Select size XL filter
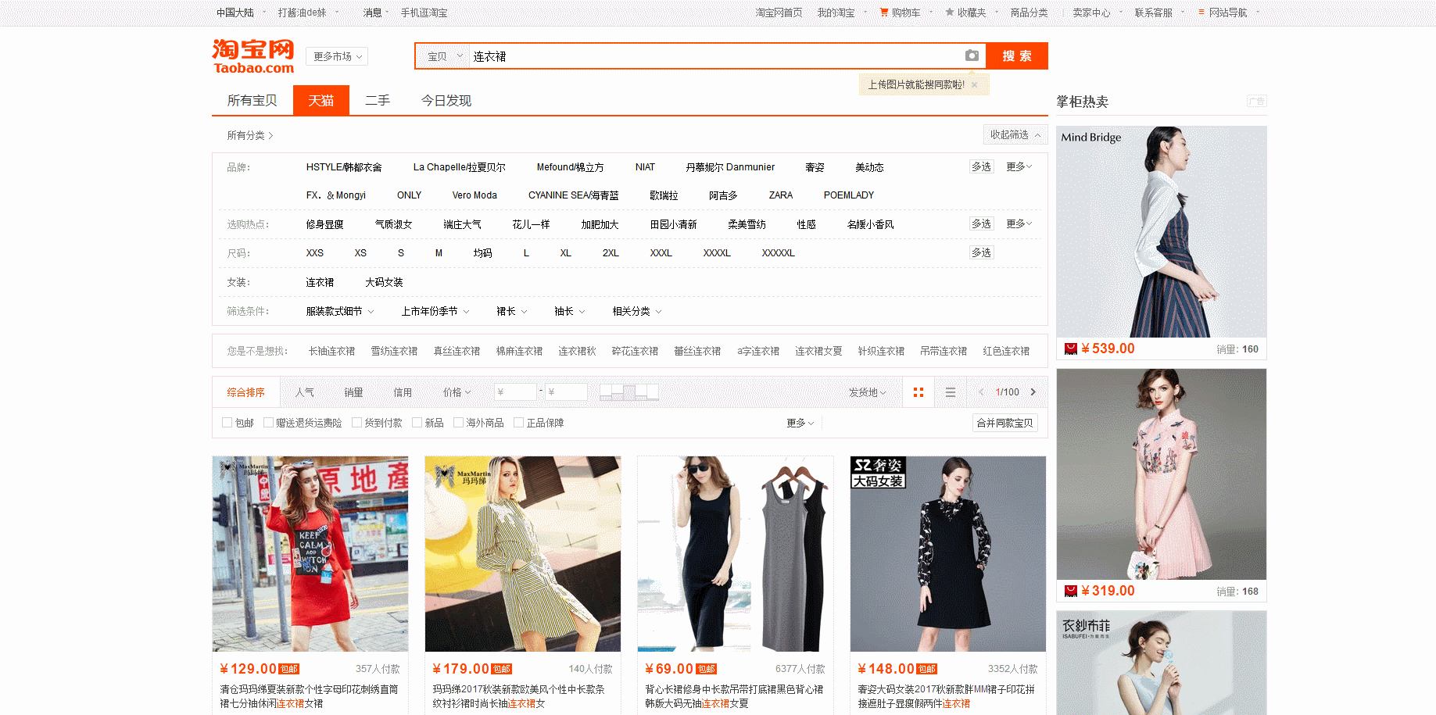 (565, 253)
